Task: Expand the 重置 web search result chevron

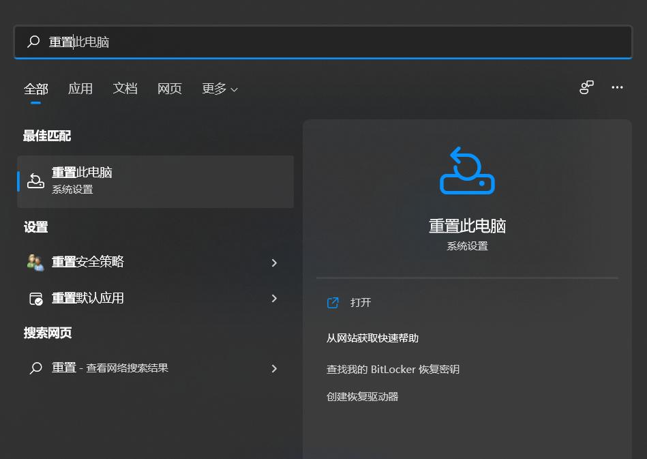Action: 274,368
